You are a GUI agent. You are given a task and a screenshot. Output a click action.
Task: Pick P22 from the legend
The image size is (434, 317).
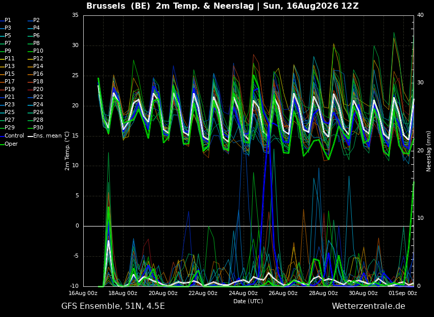(35, 97)
